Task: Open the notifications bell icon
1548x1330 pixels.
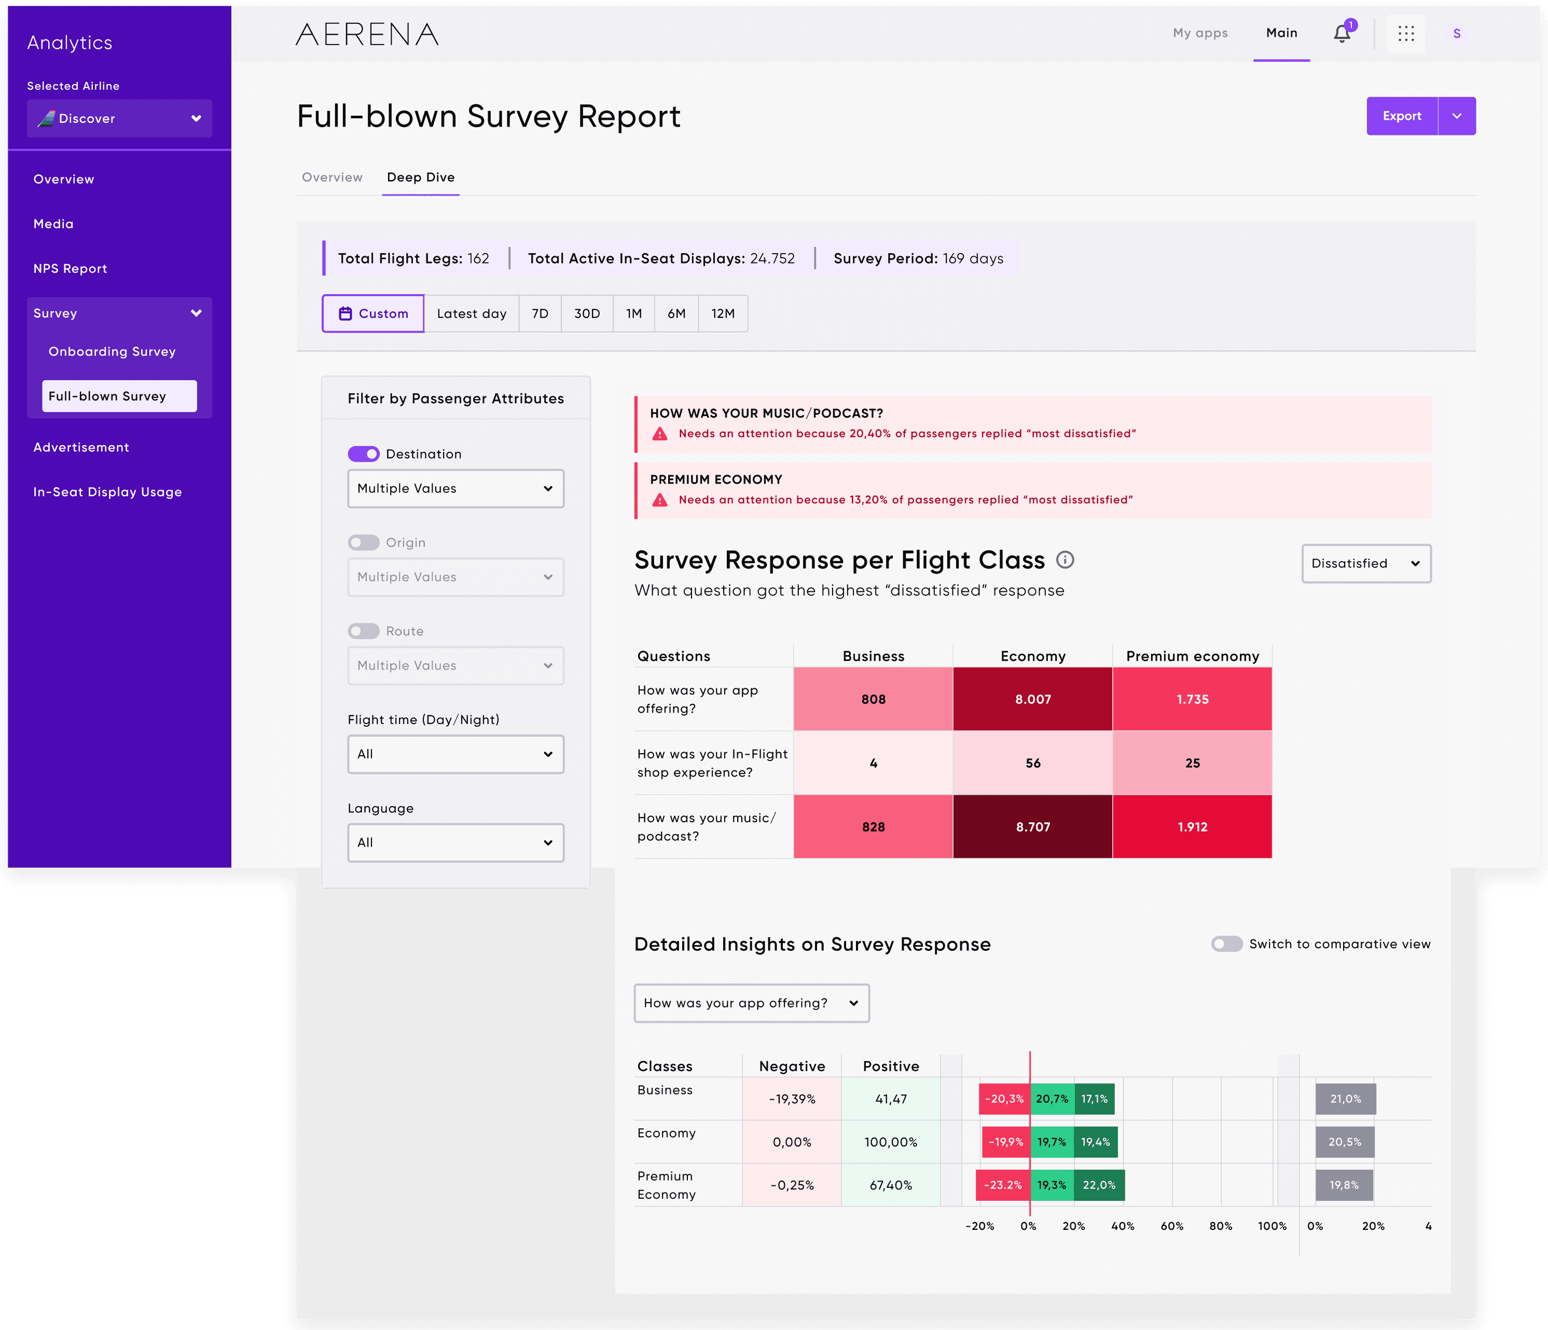Action: (1342, 34)
